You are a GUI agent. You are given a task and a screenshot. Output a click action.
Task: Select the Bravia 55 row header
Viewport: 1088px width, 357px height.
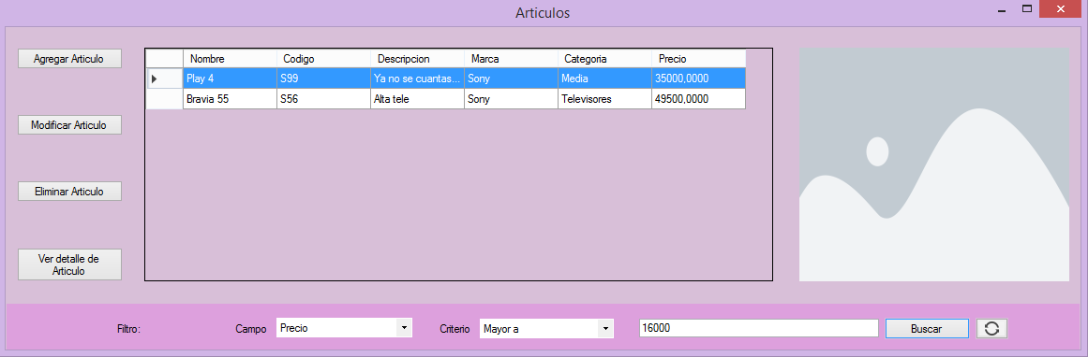(x=164, y=99)
